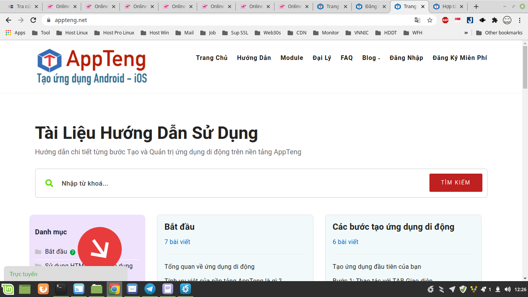528x297 pixels.
Task: Open the Google Translate page icon
Action: point(417,20)
